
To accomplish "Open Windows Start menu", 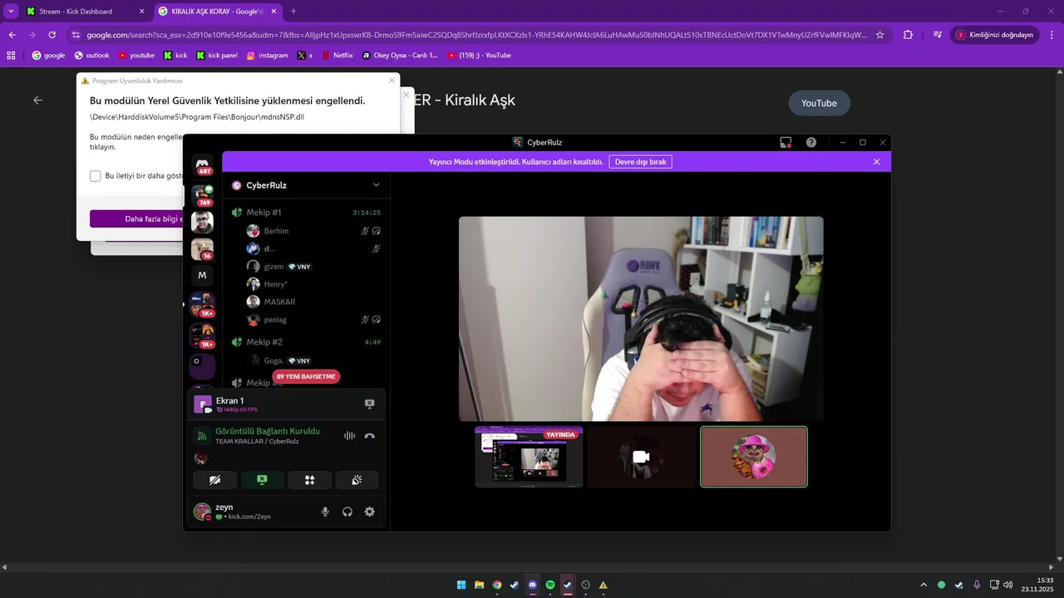I will (x=461, y=585).
